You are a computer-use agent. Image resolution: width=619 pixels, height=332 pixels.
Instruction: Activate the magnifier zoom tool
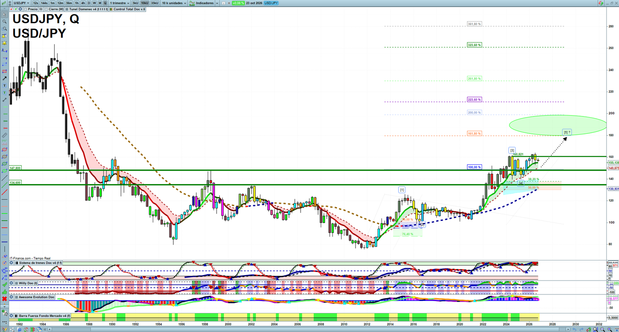[x=5, y=22]
